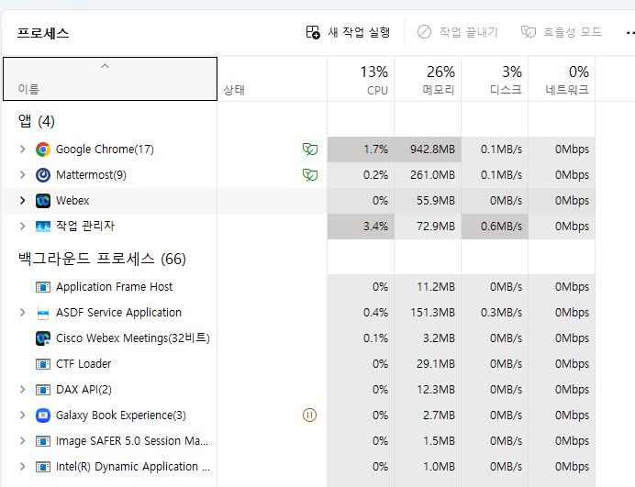The width and height of the screenshot is (635, 487).
Task: Click the 새 작업 실행 label
Action: [359, 32]
